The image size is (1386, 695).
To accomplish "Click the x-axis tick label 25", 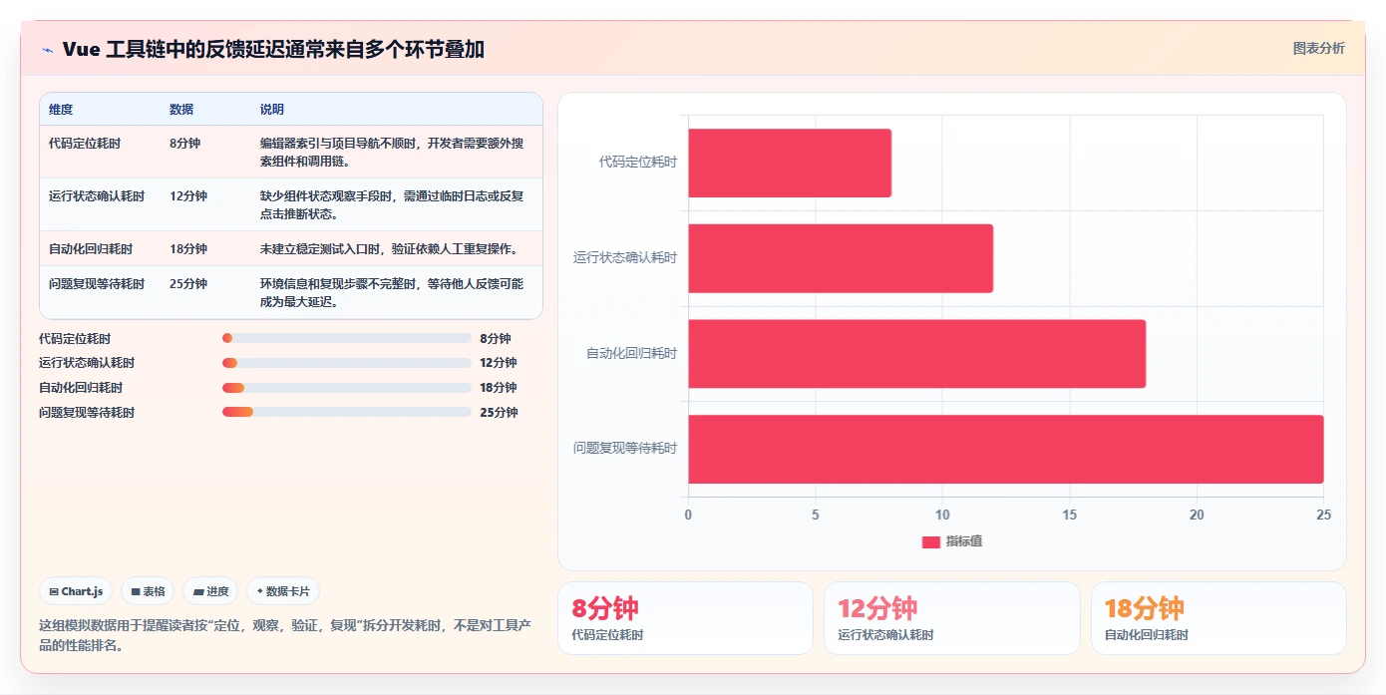I will 1323,516.
